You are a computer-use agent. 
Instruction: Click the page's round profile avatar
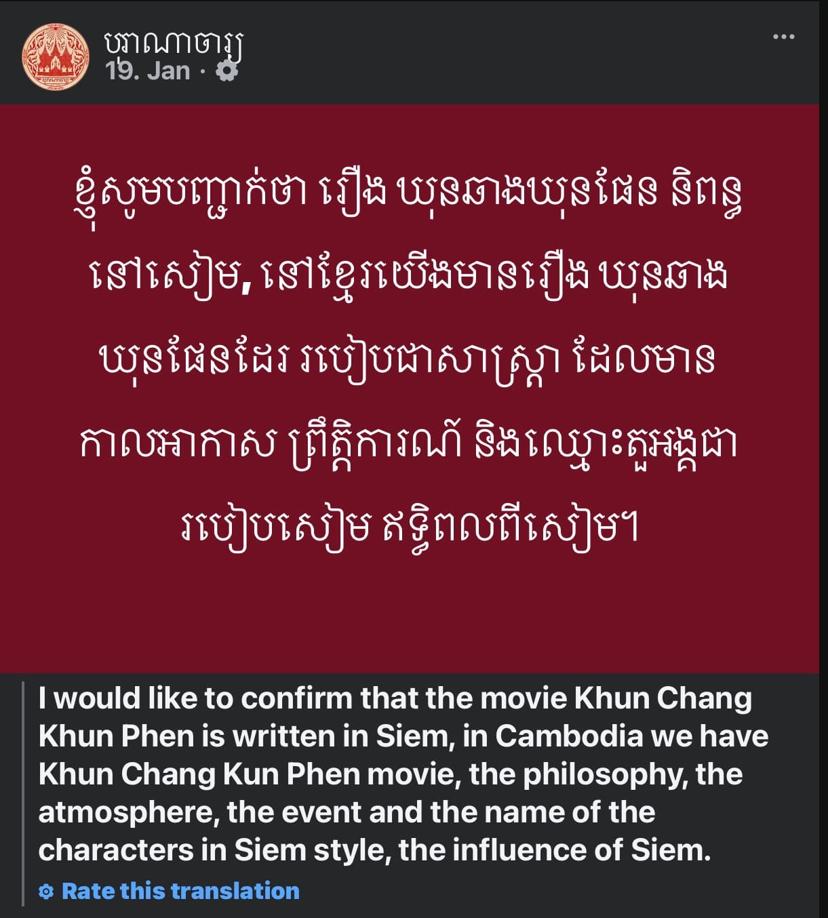[56, 57]
